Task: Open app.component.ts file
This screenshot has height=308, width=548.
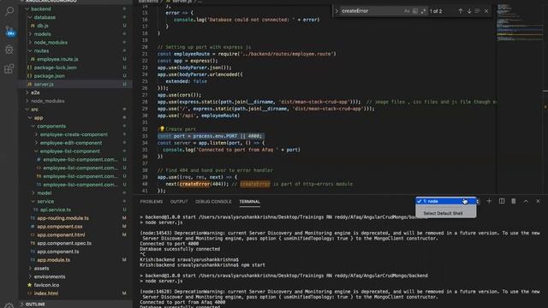Action: (x=58, y=252)
